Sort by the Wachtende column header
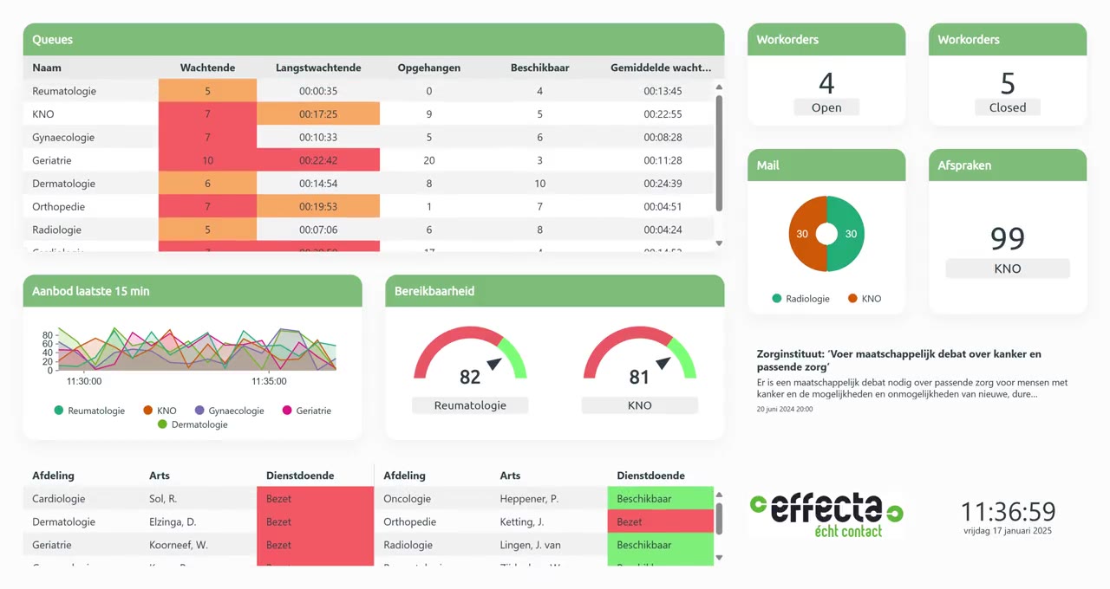Viewport: 1110px width, 589px height. tap(207, 68)
